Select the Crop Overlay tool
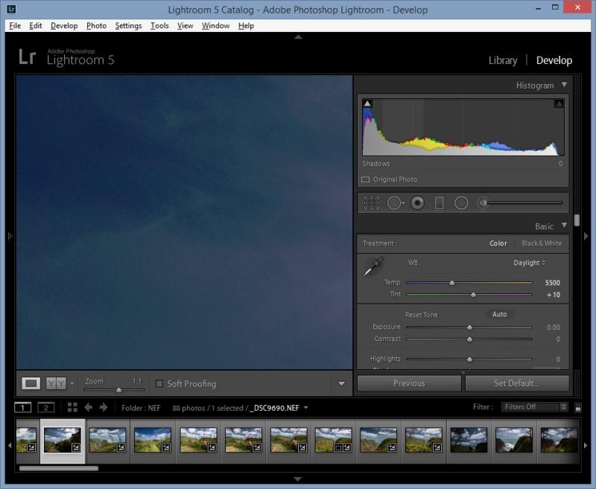This screenshot has width=596, height=489. pyautogui.click(x=371, y=202)
